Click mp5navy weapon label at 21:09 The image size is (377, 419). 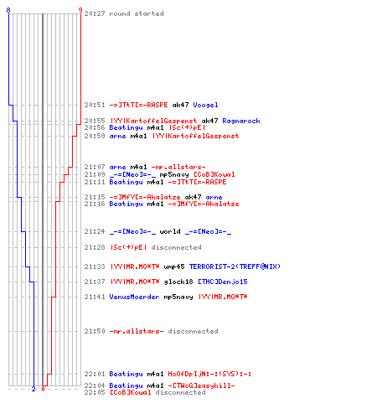(174, 175)
